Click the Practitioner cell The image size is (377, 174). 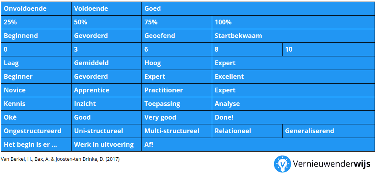pos(177,90)
